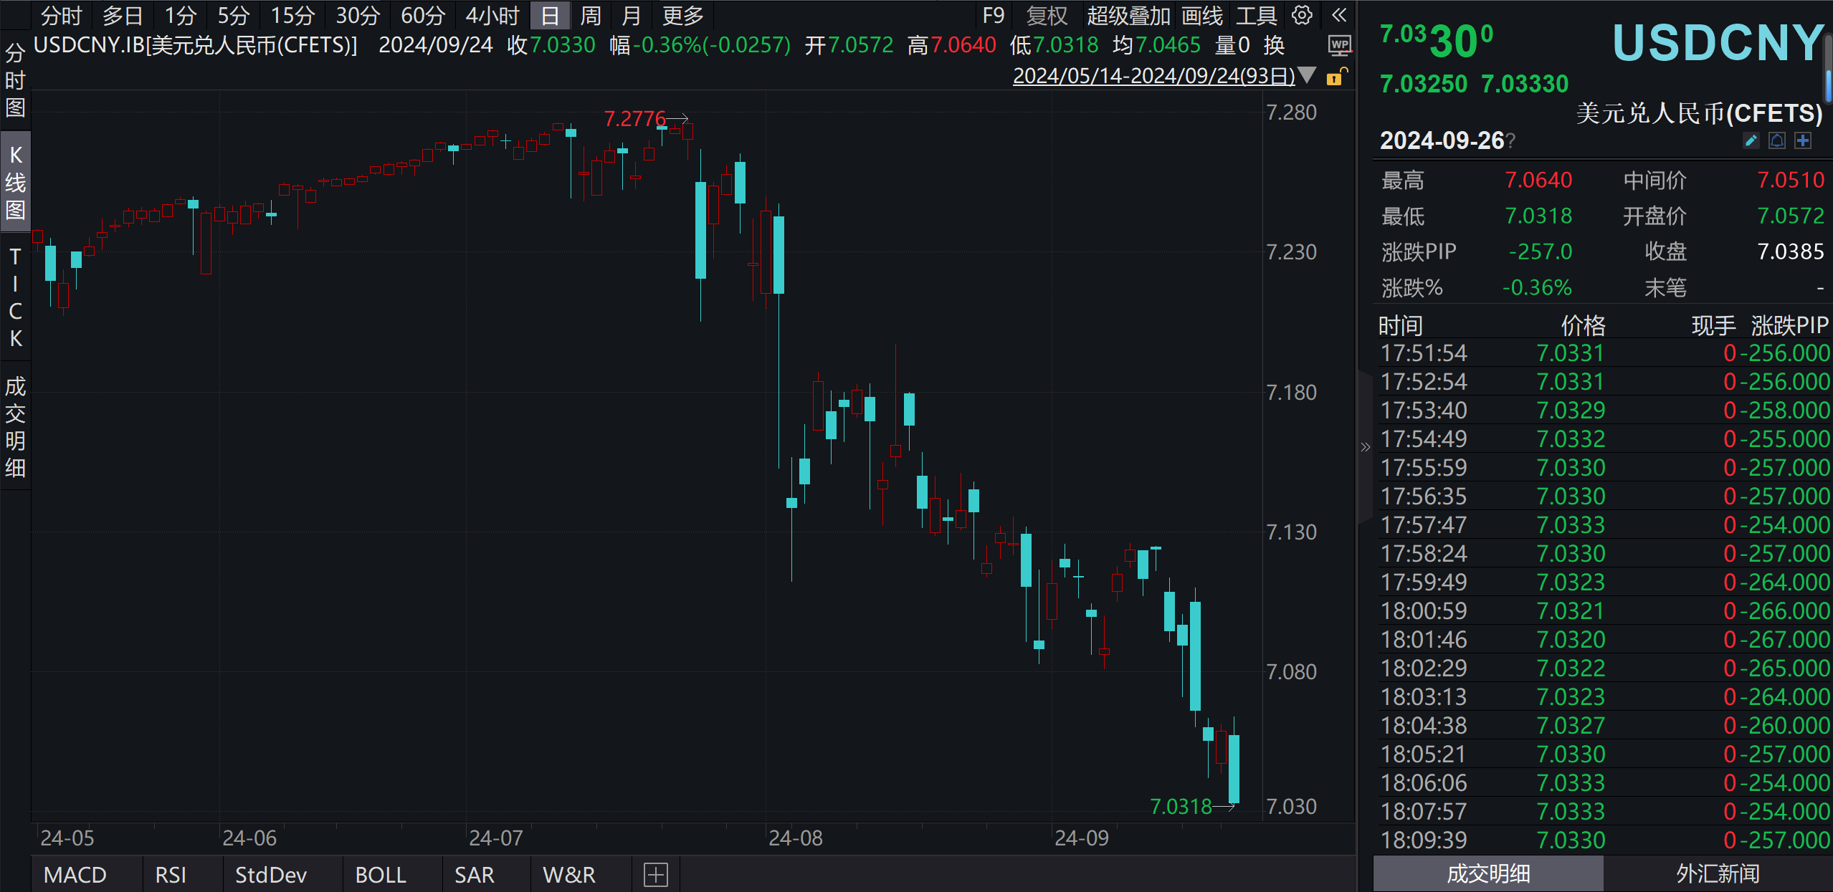Screen dimensions: 1833x892
Task: Click the WP monitor icon
Action: coord(1338,45)
